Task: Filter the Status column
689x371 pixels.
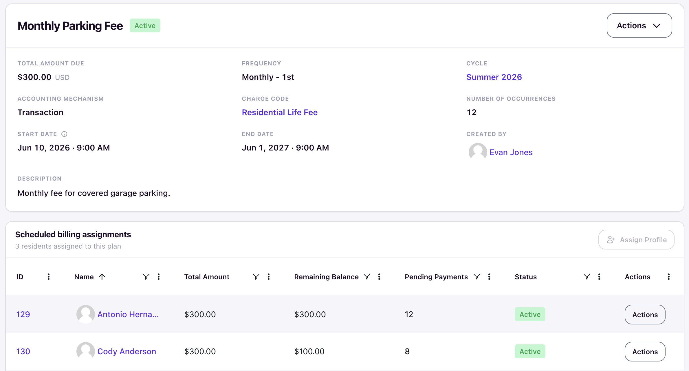Action: pyautogui.click(x=587, y=277)
